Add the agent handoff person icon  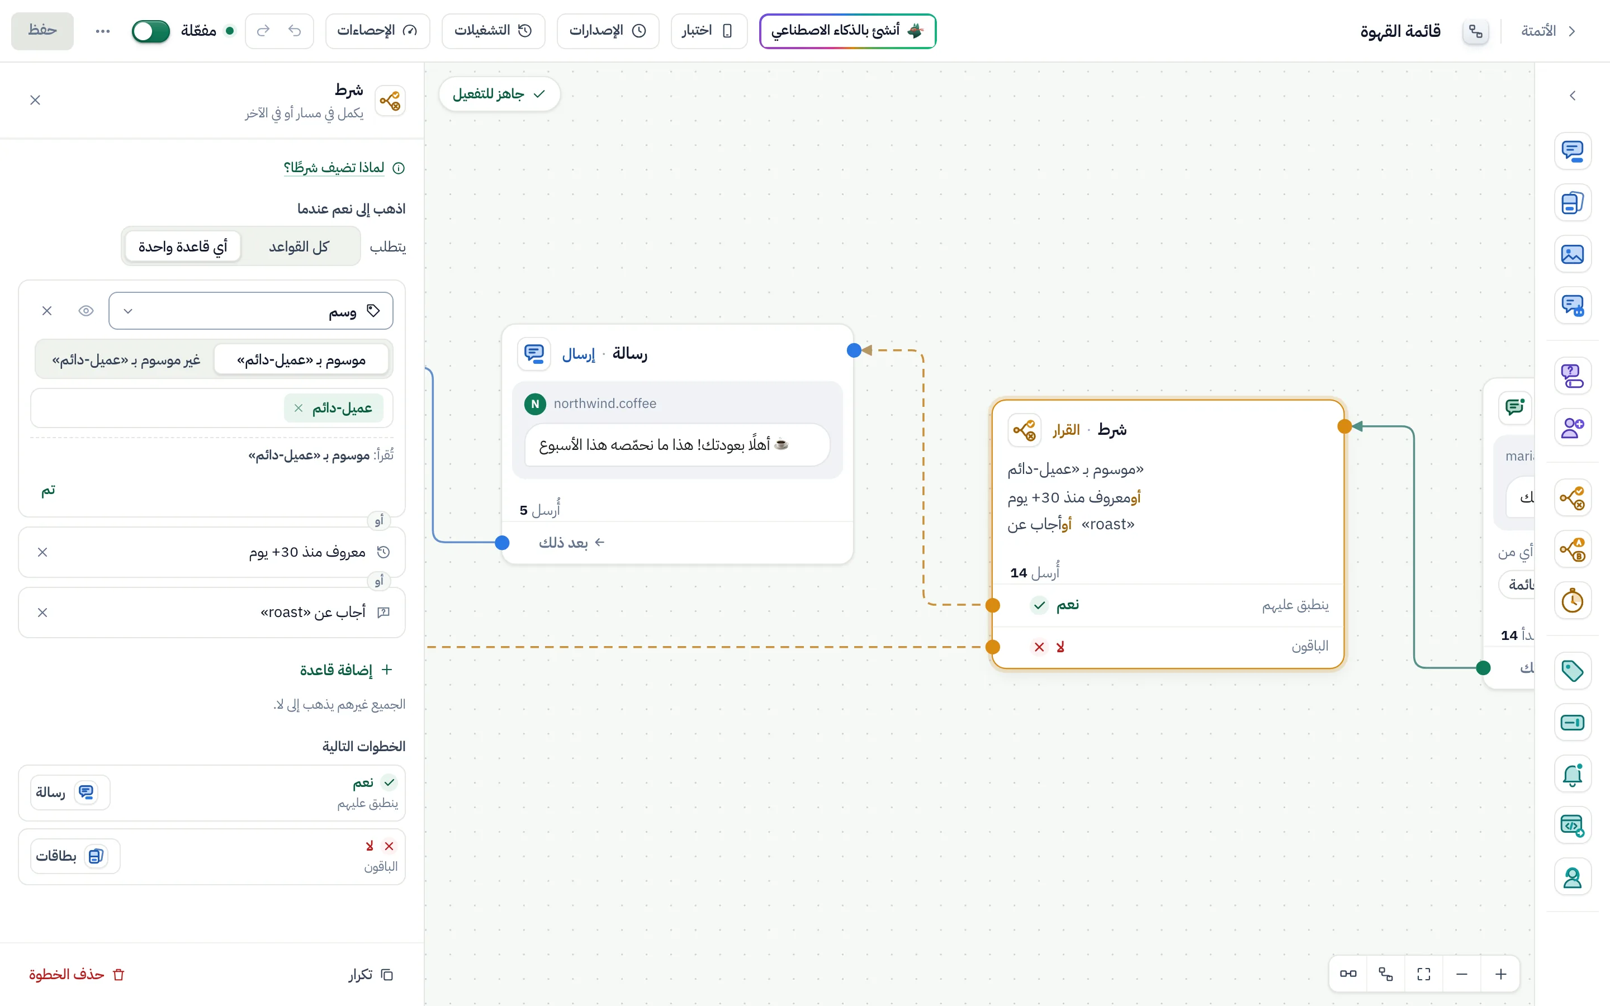tap(1572, 877)
